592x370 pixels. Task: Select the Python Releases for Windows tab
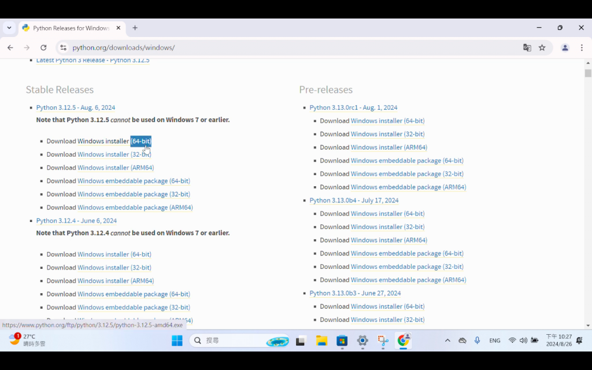(71, 28)
